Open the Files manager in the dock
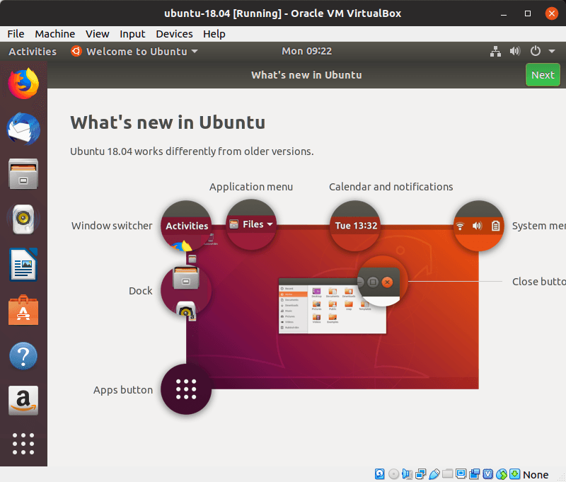 coord(23,174)
